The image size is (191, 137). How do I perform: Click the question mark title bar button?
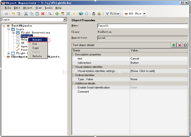click(182, 3)
